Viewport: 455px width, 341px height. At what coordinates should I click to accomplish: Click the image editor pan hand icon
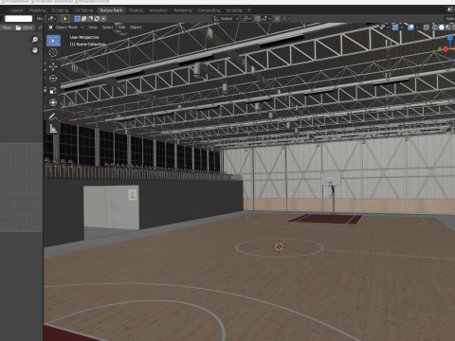[35, 50]
